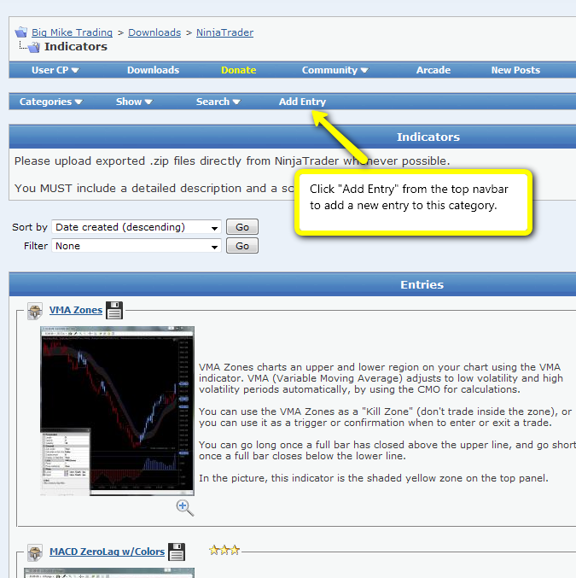Open the Downloads breadcrumb link
576x578 pixels.
point(154,32)
